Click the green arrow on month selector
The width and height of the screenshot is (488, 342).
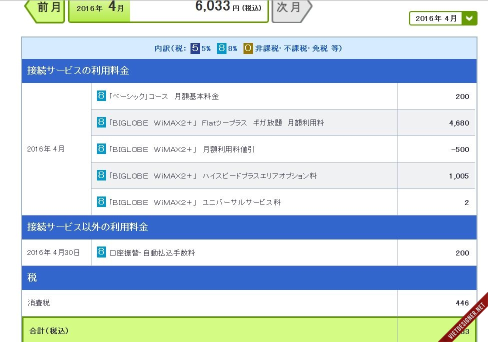(469, 18)
